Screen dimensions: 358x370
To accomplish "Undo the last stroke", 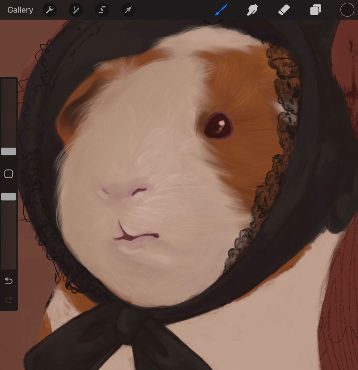I will click(9, 281).
